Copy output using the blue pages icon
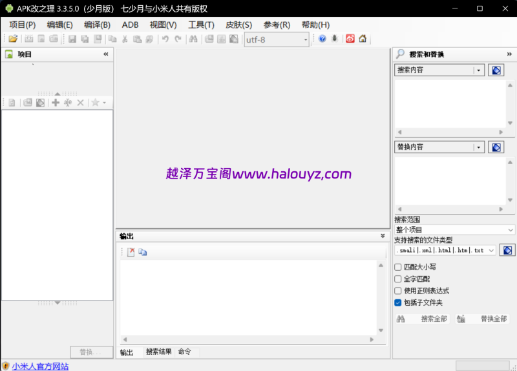 coord(143,252)
